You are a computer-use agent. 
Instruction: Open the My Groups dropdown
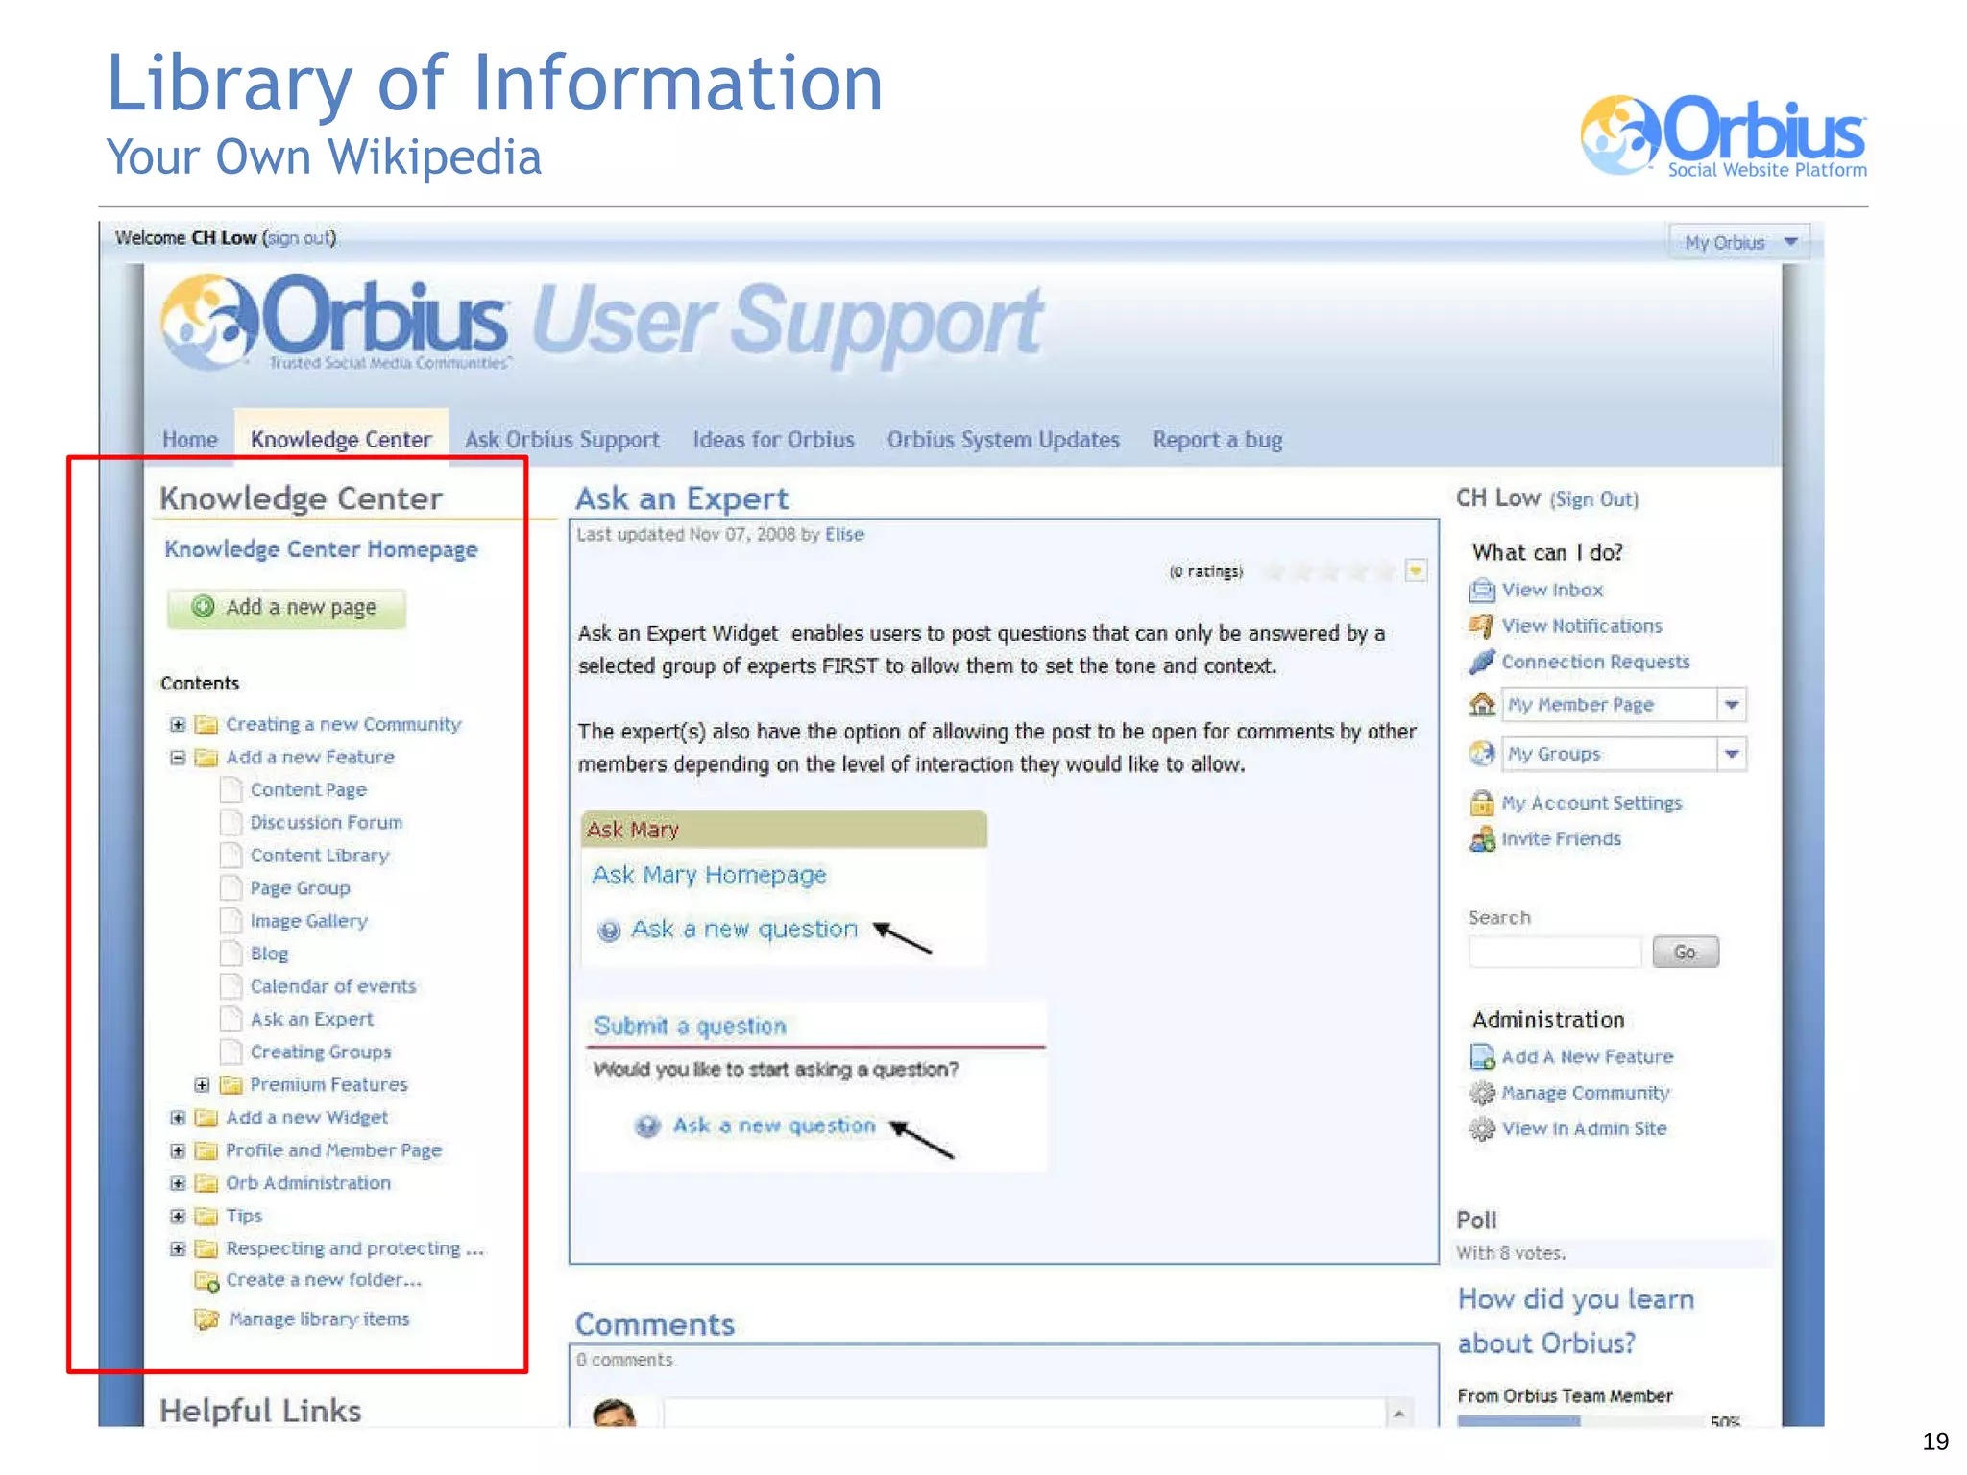(x=1731, y=754)
